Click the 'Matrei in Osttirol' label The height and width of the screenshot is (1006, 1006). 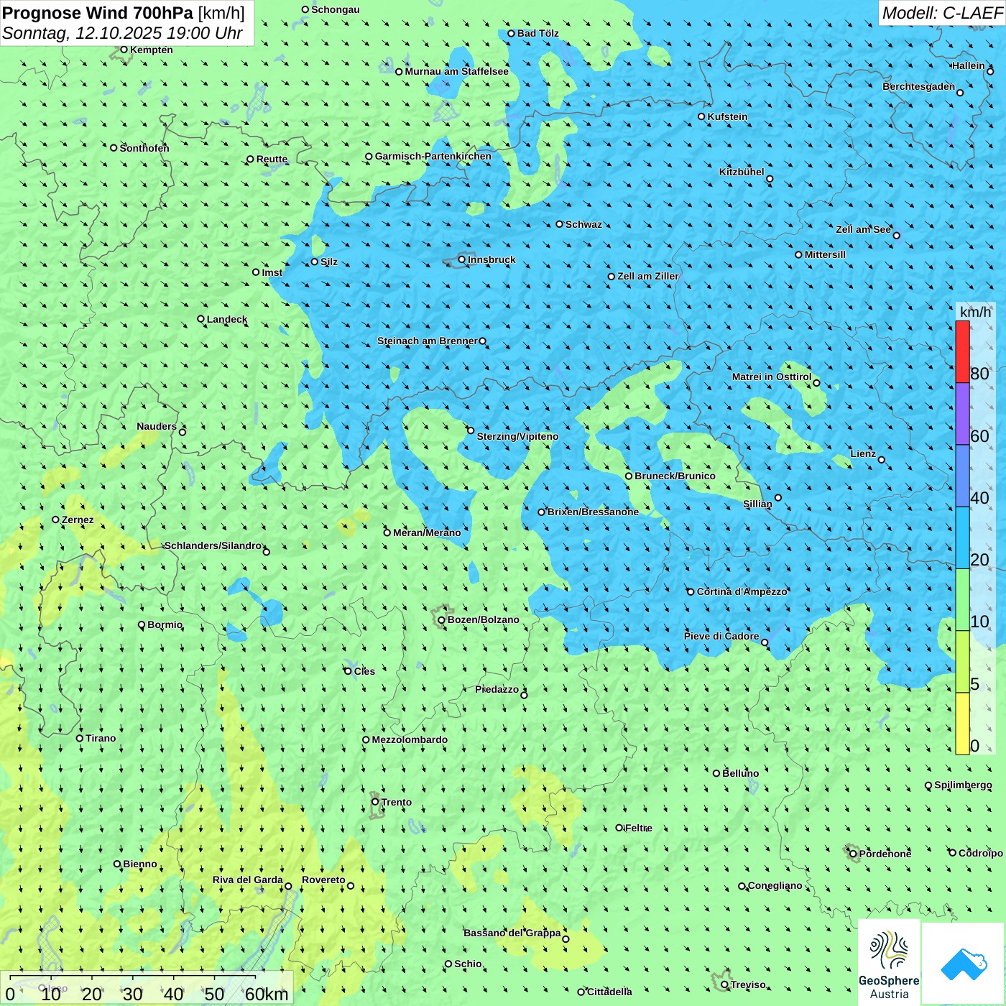[772, 377]
